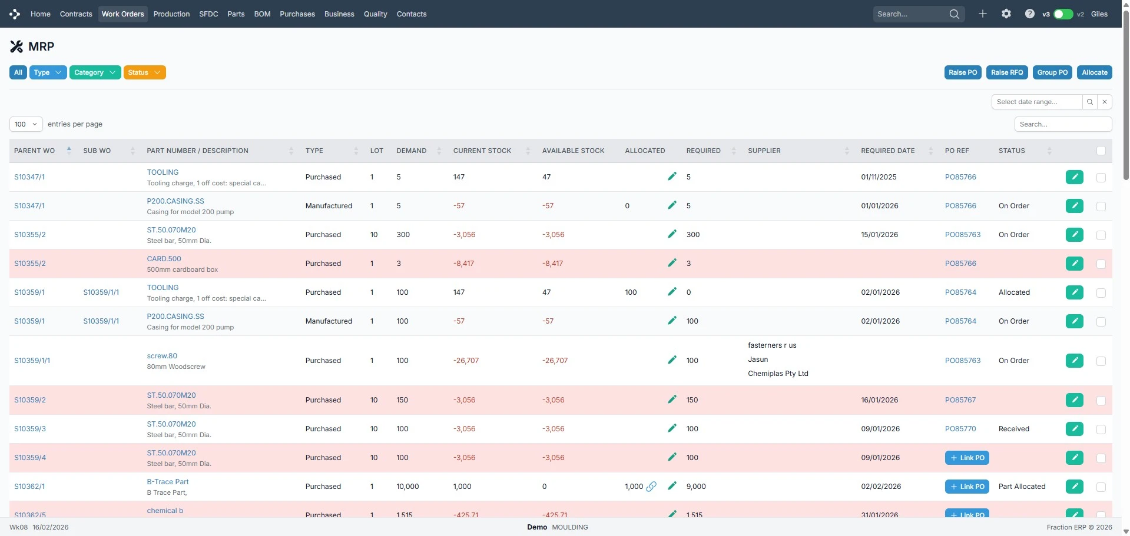Viewport: 1130px width, 536px height.
Task: Open entries per page selector
Action: [x=26, y=124]
